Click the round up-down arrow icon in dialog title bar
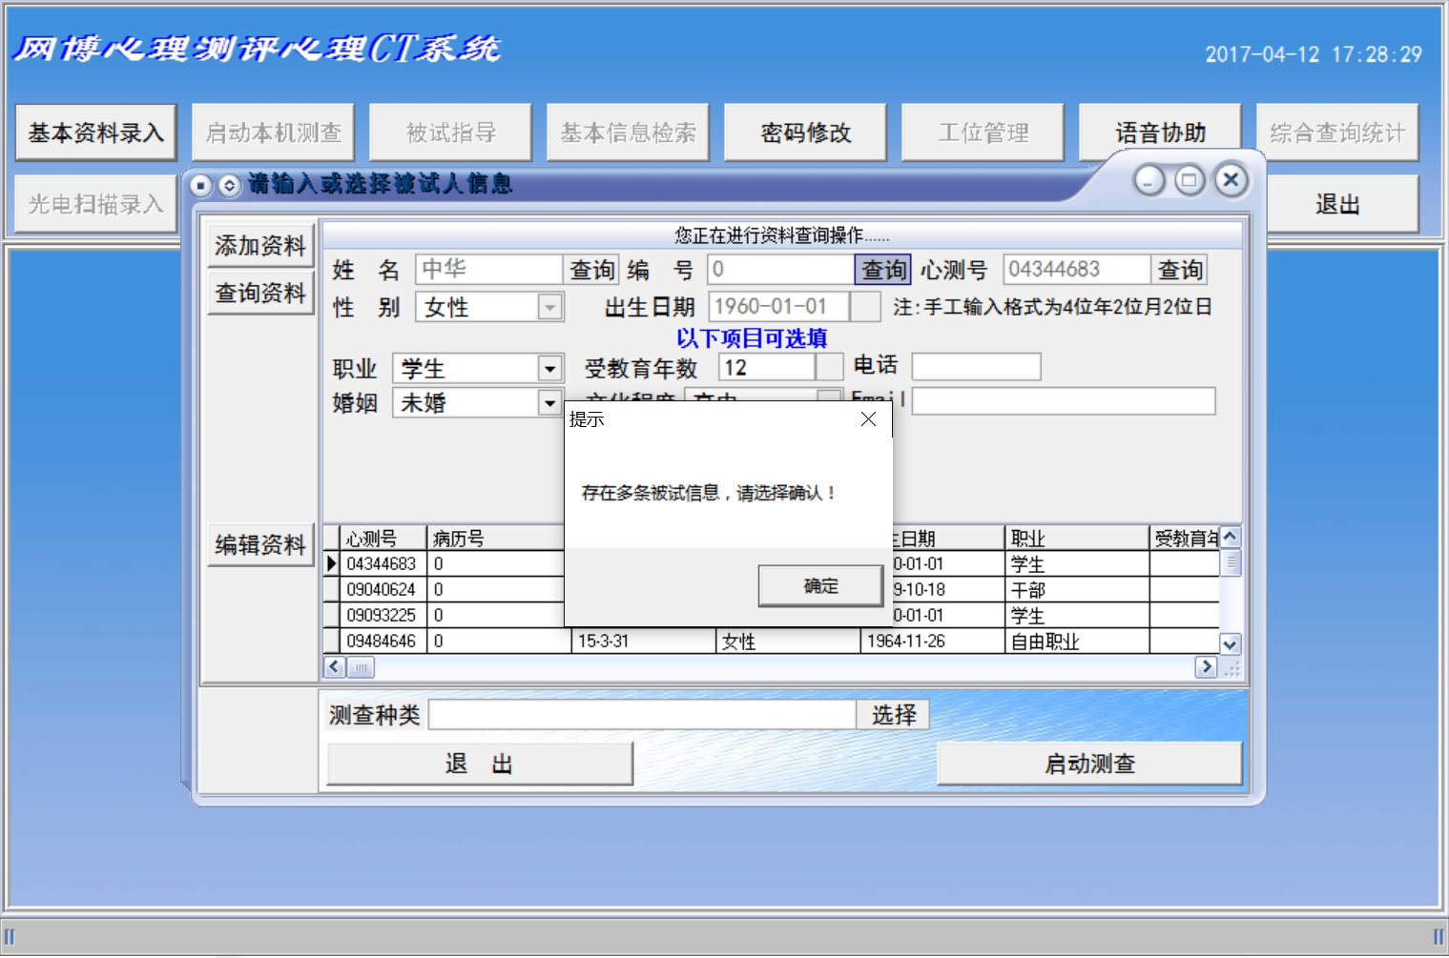The image size is (1449, 958). pos(229,185)
